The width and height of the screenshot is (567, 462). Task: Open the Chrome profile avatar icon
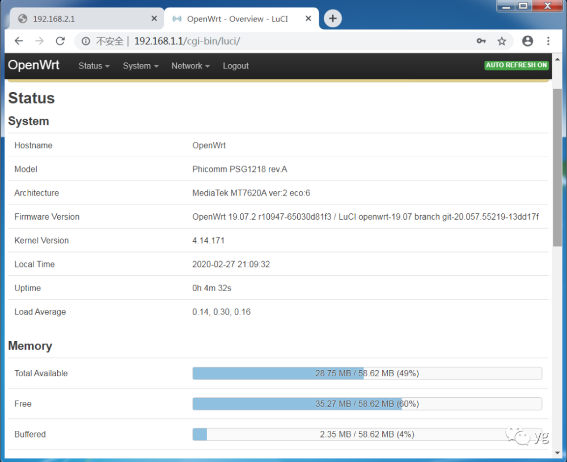(527, 41)
